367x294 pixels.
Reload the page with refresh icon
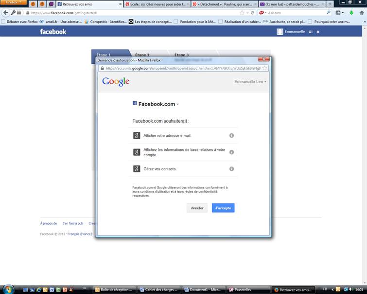(252, 13)
